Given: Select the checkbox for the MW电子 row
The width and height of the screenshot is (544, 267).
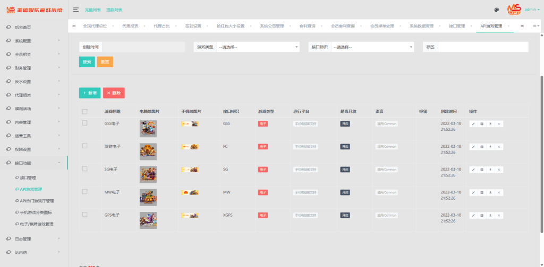Looking at the screenshot, I should point(84,191).
